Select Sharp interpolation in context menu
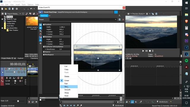 [66, 93]
